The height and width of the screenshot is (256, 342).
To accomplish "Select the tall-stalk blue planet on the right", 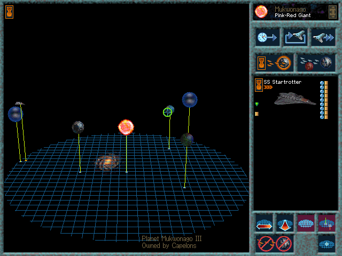I will point(190,100).
